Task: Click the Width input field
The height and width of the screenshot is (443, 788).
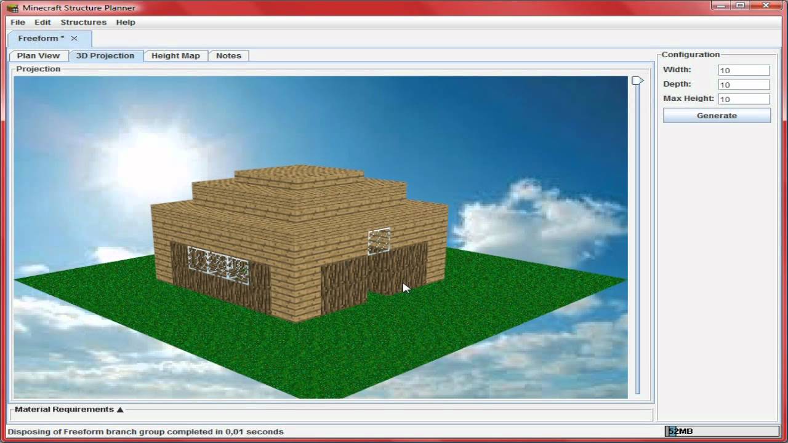Action: (x=744, y=70)
